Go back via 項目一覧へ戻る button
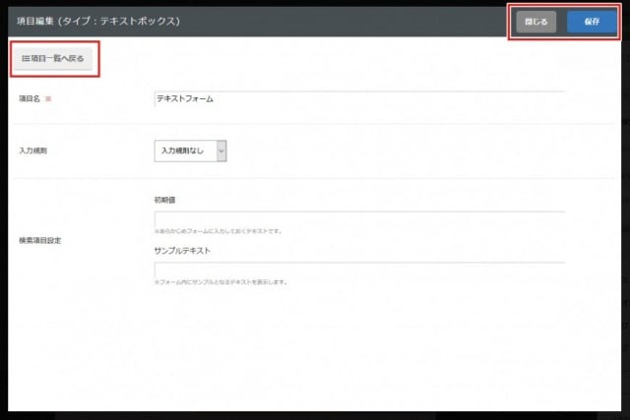Image resolution: width=630 pixels, height=420 pixels. [53, 59]
